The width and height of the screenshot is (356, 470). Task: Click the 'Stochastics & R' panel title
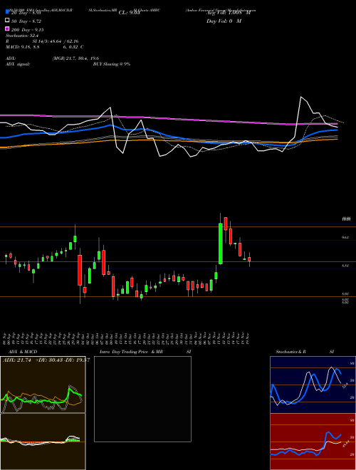[291, 352]
